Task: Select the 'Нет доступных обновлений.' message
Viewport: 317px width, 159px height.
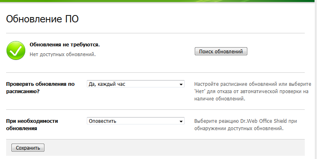Action: (63, 54)
